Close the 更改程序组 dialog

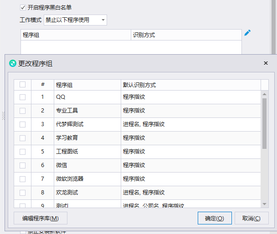266,63
